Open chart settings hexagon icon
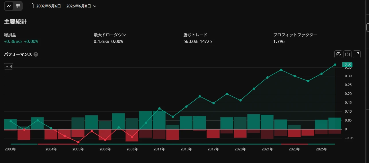This screenshot has height=163, width=369. (338, 54)
